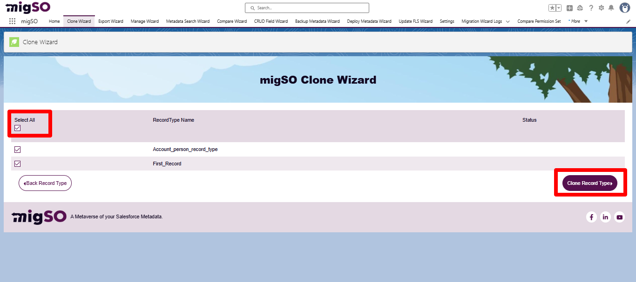Click into the global Search field
This screenshot has height=282, width=636.
(x=307, y=8)
